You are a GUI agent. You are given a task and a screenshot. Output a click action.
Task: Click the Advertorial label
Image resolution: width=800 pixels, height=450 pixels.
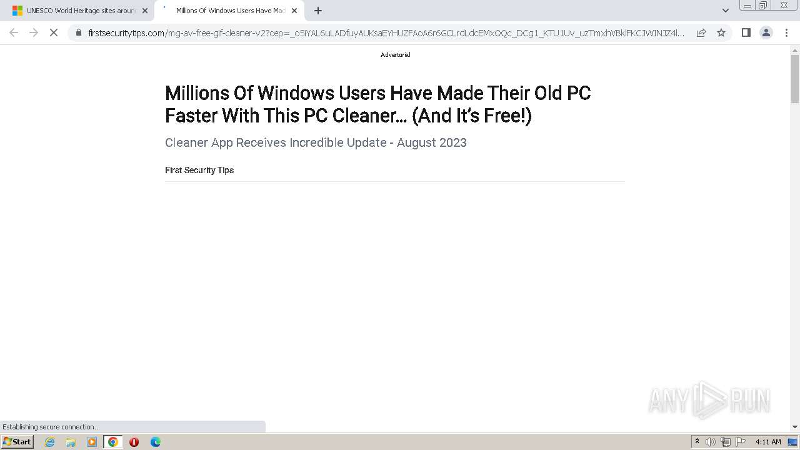pos(396,55)
